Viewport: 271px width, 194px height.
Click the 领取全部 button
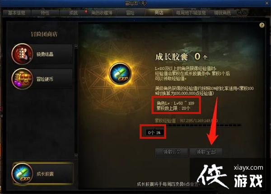point(206,152)
